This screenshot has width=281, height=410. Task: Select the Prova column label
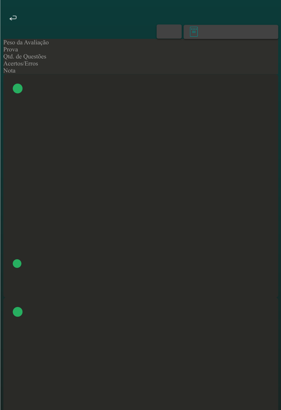click(11, 50)
